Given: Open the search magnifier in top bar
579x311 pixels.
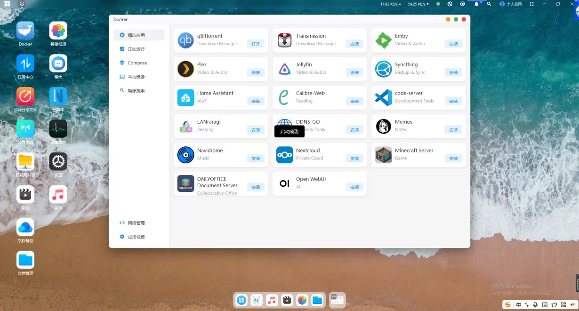Looking at the screenshot, I should (489, 4).
